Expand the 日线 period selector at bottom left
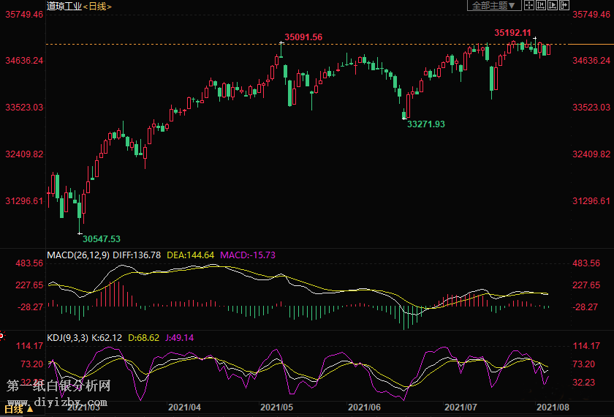Image resolution: width=614 pixels, height=417 pixels. [15, 409]
